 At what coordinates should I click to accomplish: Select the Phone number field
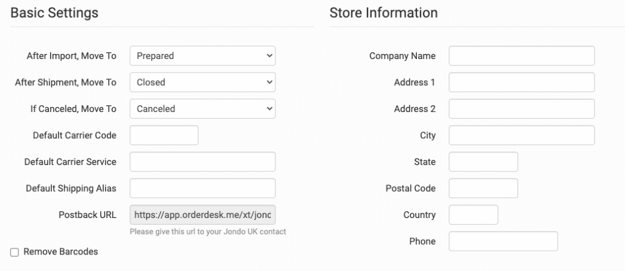click(504, 241)
